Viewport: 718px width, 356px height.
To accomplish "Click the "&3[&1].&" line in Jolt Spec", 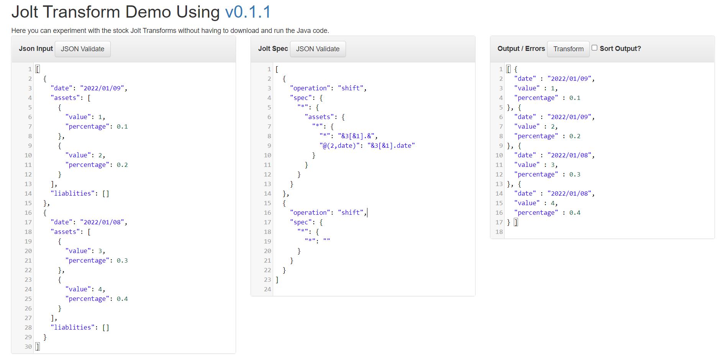I will coord(349,136).
